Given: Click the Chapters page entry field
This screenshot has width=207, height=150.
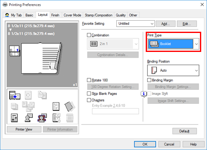Looking at the screenshot, I should 116,111.
